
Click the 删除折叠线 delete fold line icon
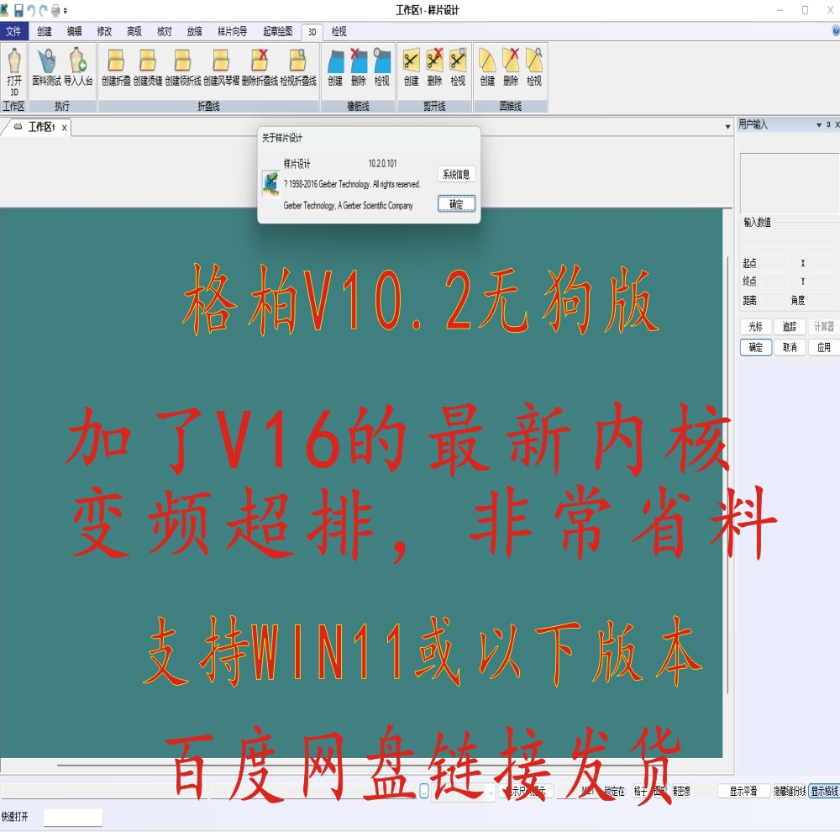(x=260, y=67)
